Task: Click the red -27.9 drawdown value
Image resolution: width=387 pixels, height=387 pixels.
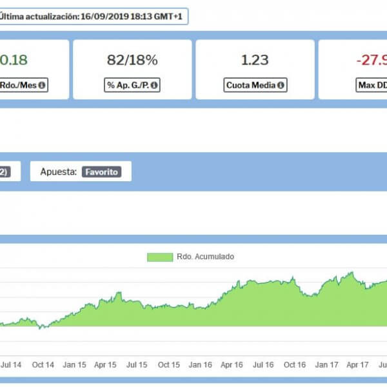Action: click(x=371, y=60)
